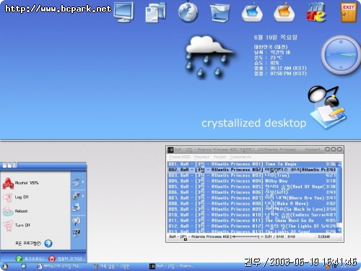Image resolution: width=361 pixels, height=271 pixels.
Task: Select track 008 Make A Move
Action: tap(252, 204)
